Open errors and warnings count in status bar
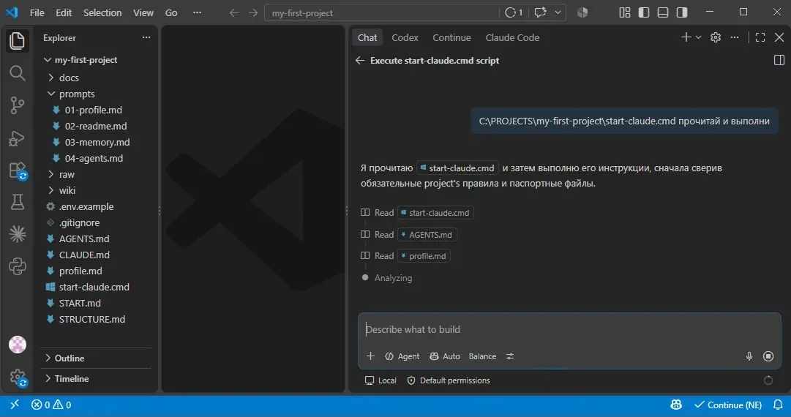This screenshot has width=791, height=417. [51, 405]
